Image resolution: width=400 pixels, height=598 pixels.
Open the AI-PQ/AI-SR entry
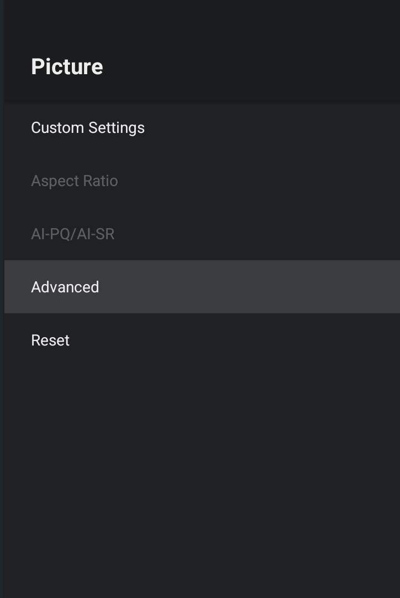coord(73,234)
